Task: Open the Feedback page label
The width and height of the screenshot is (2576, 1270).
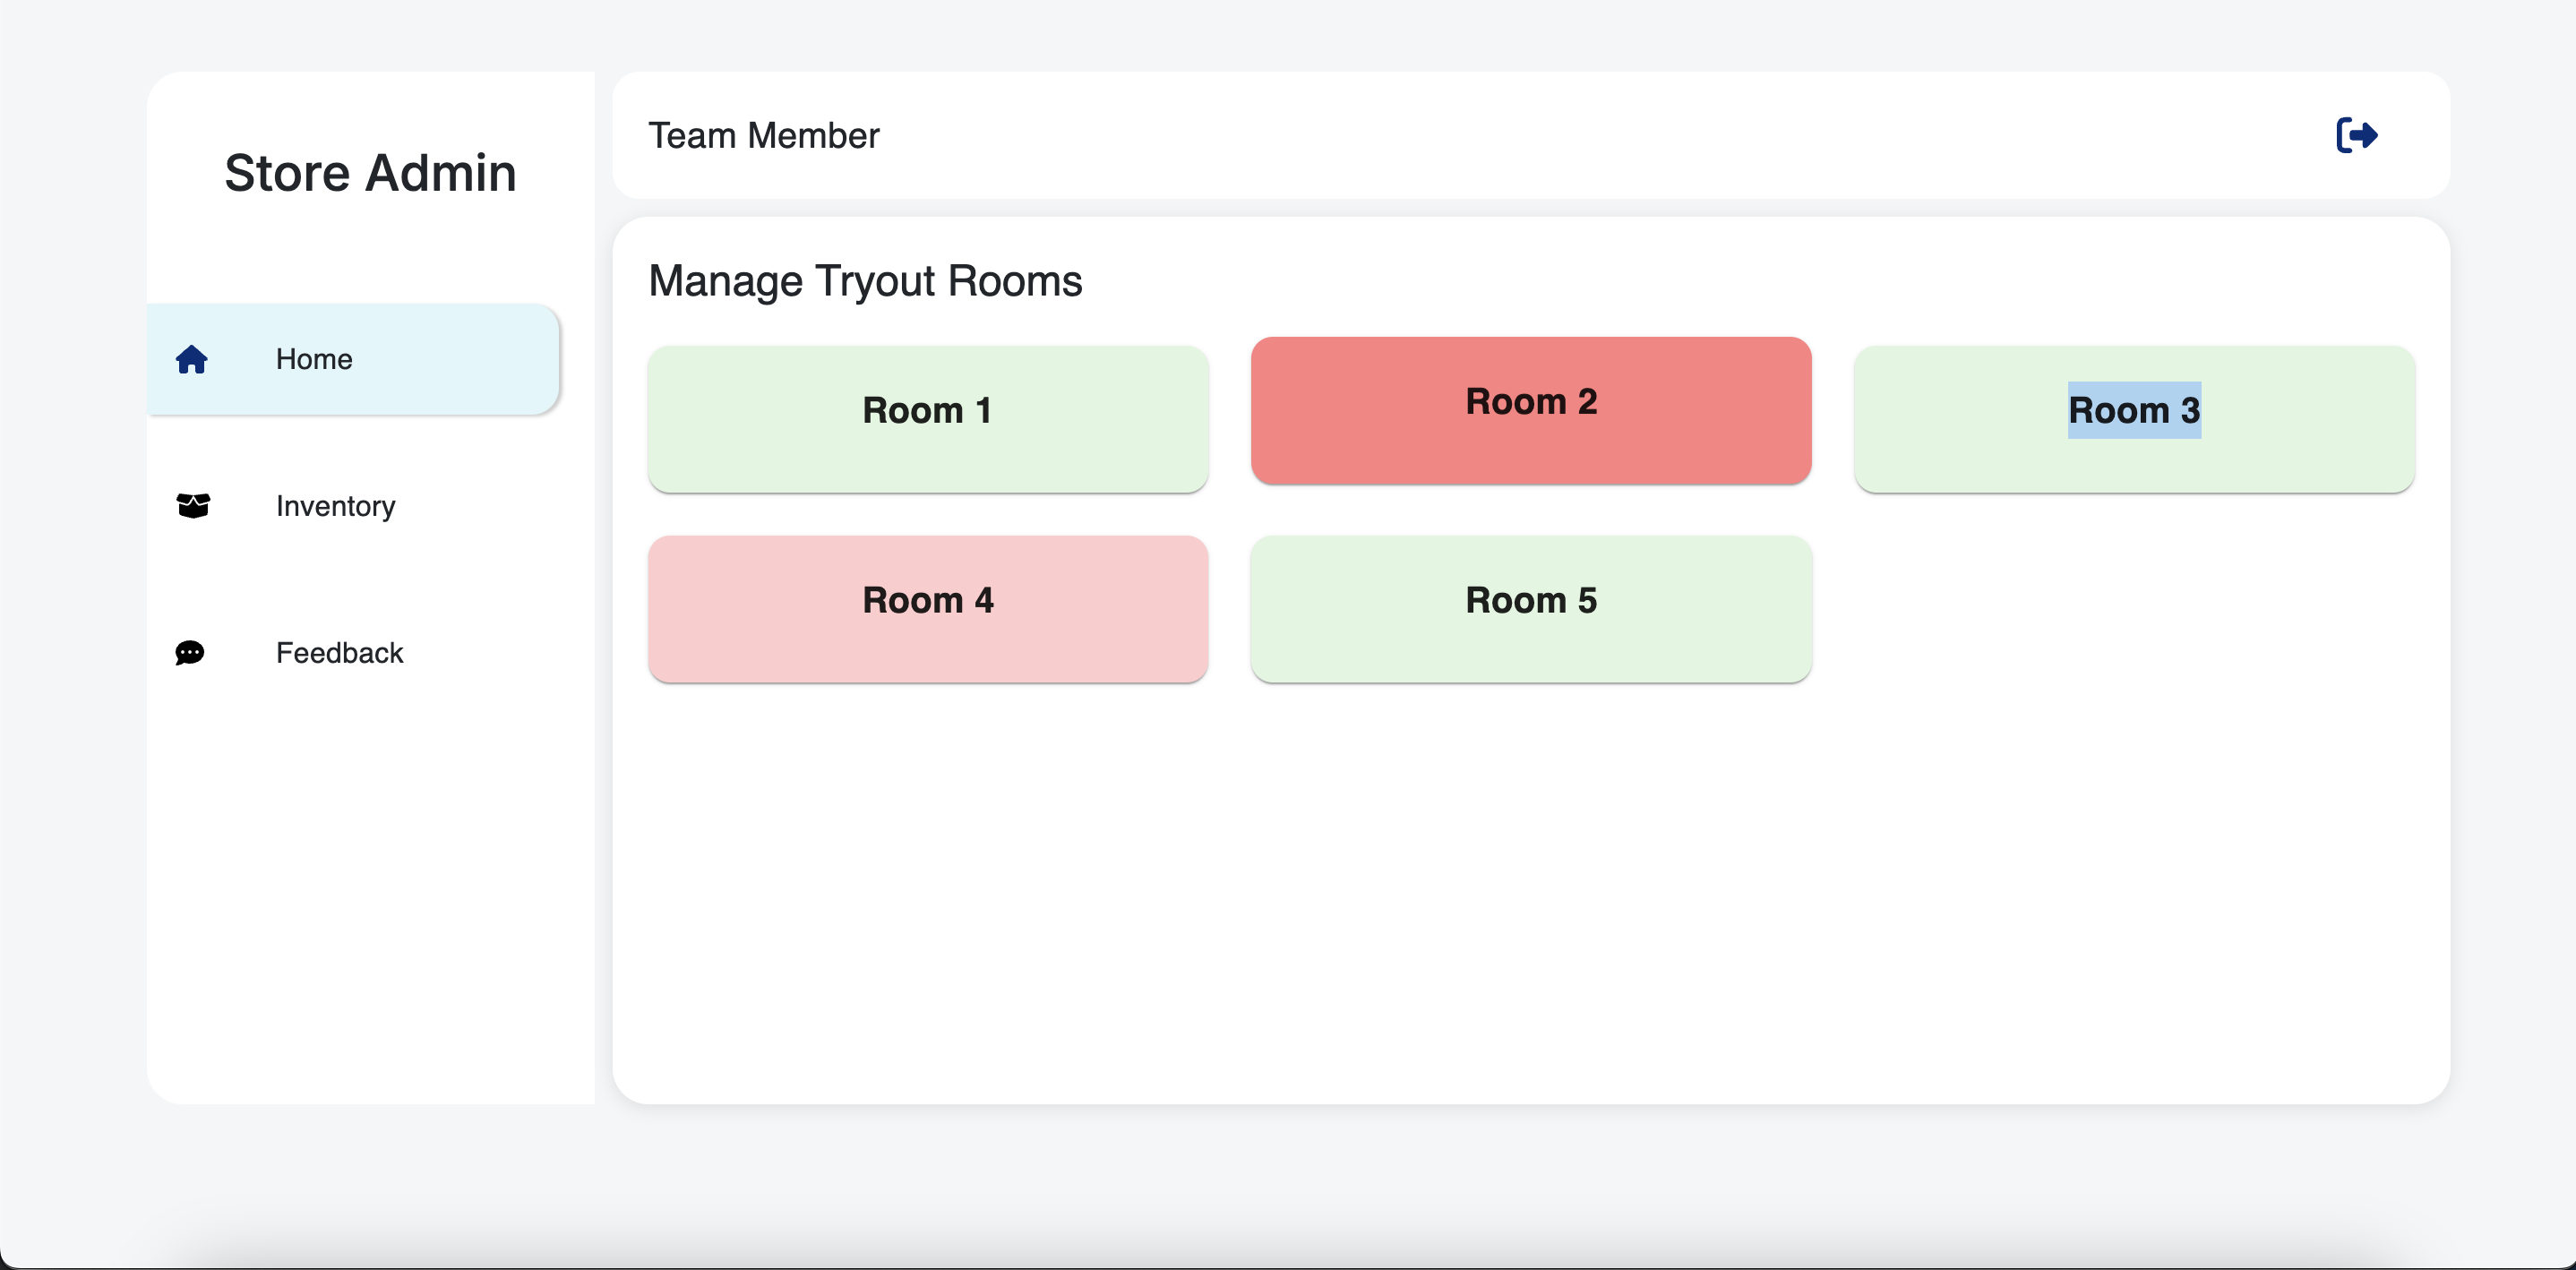Action: pyautogui.click(x=339, y=653)
